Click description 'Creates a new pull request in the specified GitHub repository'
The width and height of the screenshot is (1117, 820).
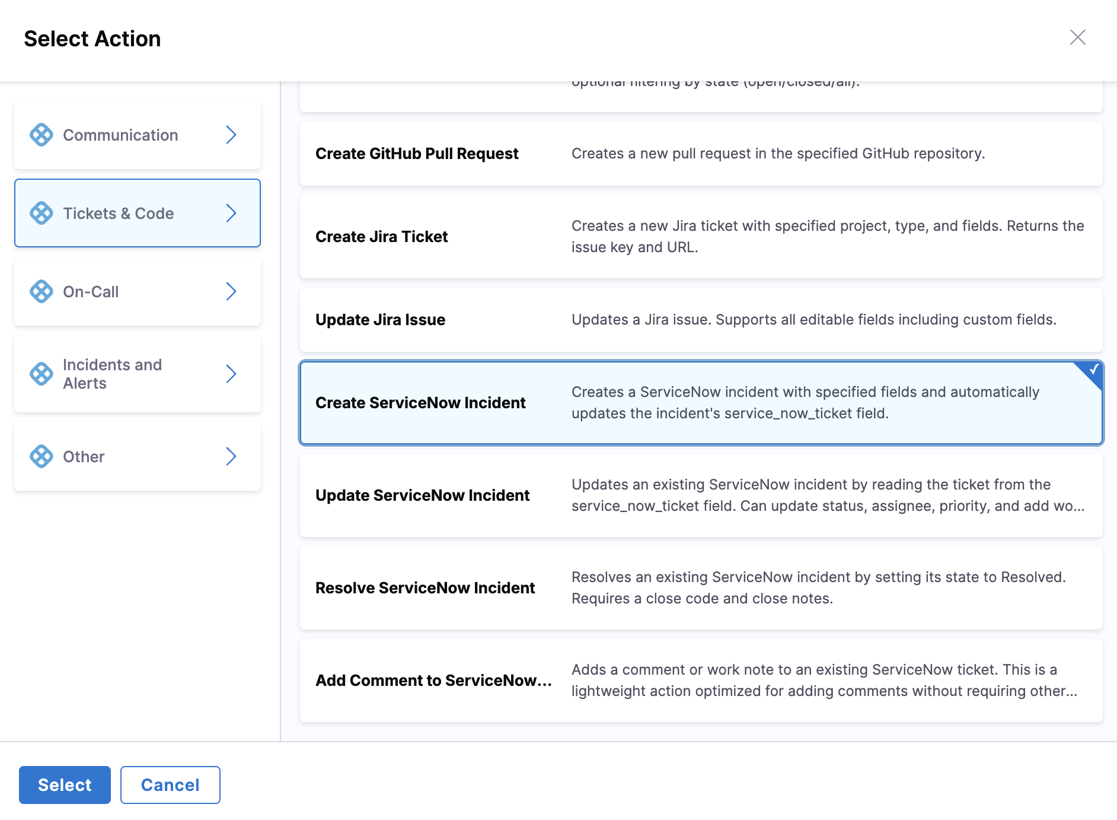pyautogui.click(x=778, y=154)
